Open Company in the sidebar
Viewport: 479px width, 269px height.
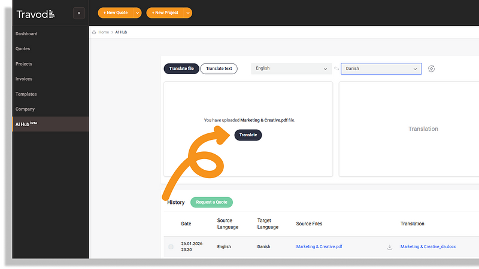click(x=25, y=109)
